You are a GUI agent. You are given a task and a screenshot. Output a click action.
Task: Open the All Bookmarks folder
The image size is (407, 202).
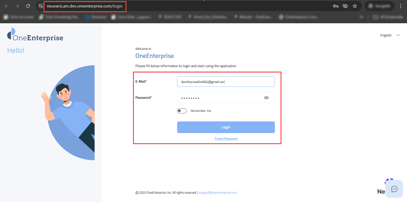pos(387,17)
